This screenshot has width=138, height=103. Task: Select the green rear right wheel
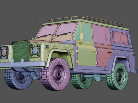click(x=117, y=77)
